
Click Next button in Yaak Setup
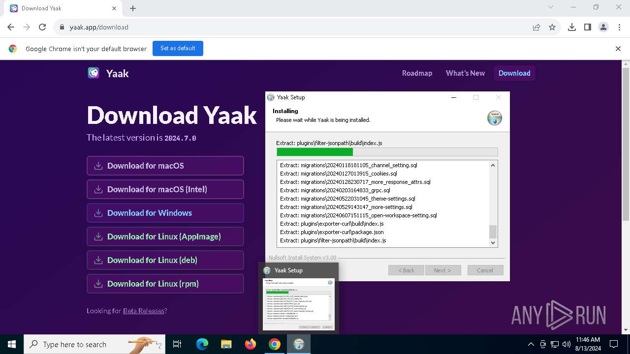442,270
